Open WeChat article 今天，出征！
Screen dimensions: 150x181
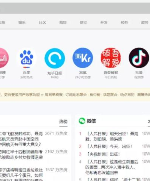tap(109, 147)
